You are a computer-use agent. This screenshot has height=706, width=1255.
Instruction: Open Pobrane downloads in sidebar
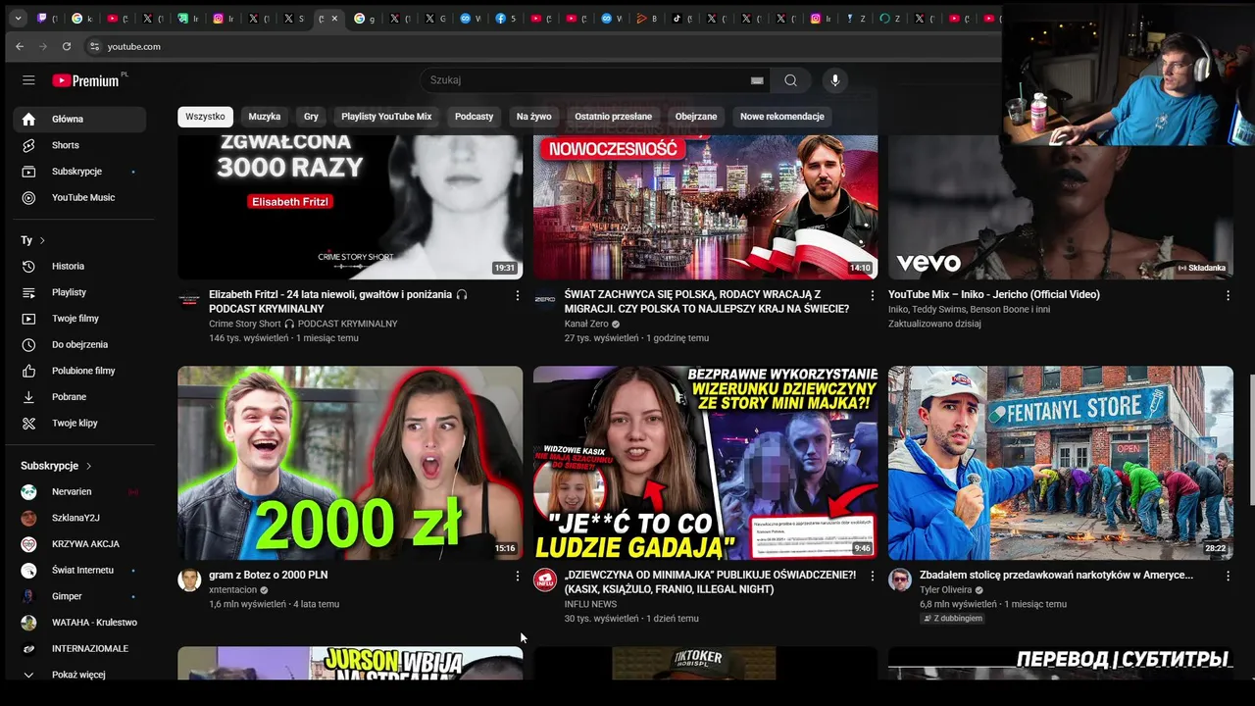point(79,397)
